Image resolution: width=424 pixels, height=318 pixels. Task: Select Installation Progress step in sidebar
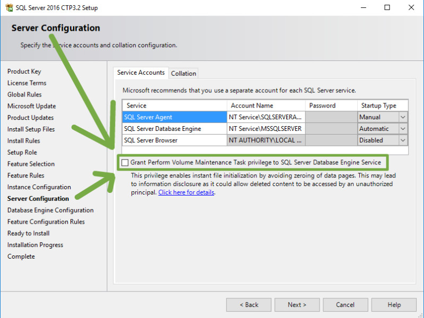[x=35, y=245]
